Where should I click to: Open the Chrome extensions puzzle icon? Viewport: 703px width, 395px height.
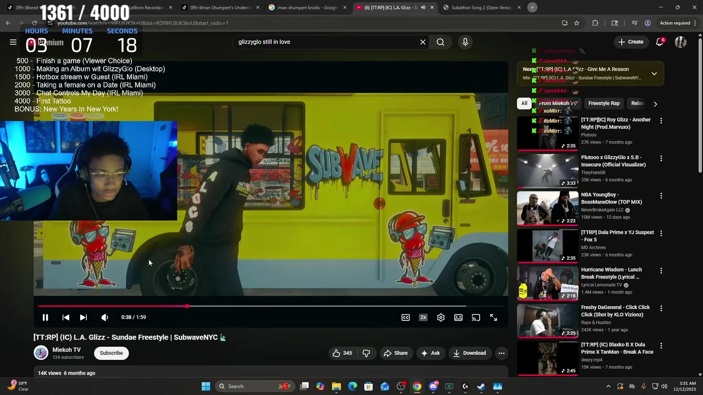click(x=595, y=23)
